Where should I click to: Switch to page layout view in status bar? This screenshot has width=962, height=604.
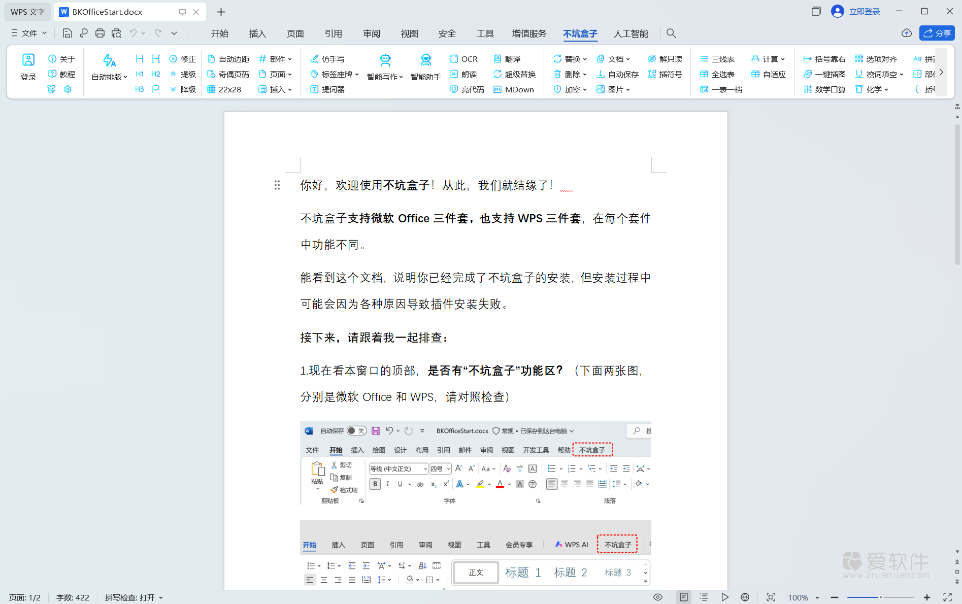pos(684,597)
